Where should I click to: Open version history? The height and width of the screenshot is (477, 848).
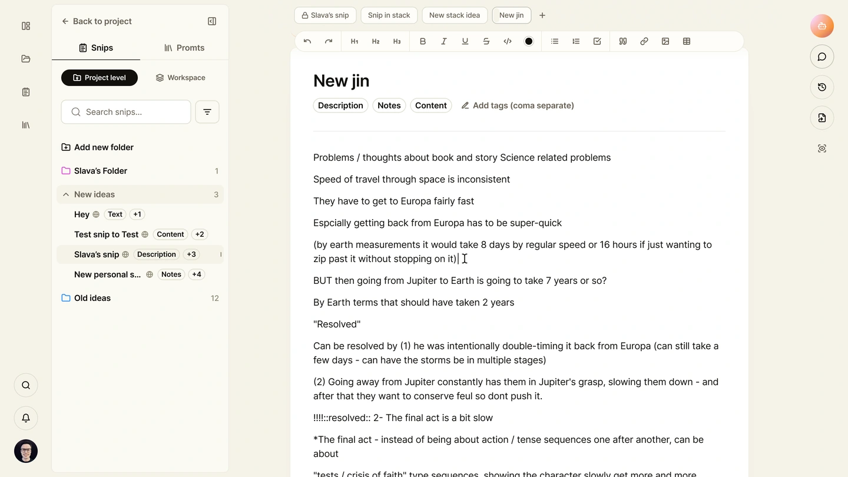pos(822,87)
